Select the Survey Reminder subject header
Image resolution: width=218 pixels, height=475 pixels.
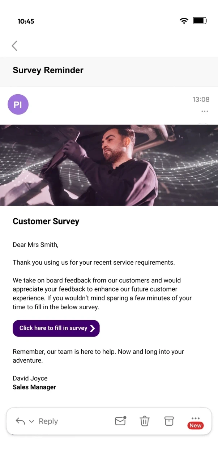(x=48, y=70)
